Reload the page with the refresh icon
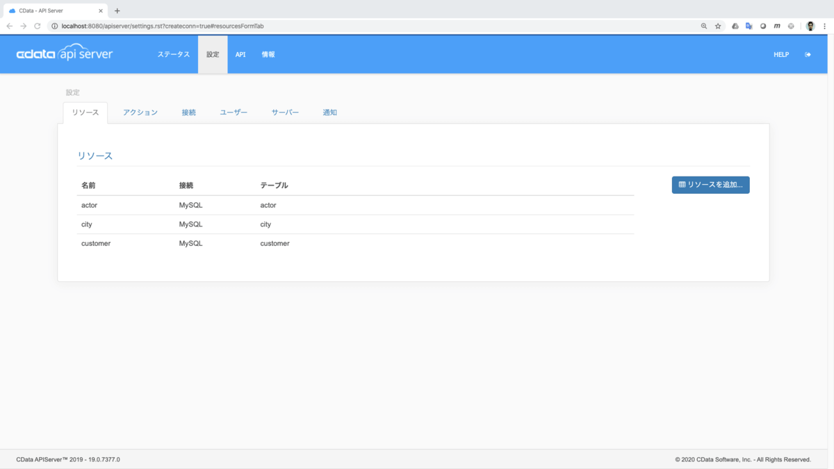Screen dimensions: 834x469 pos(38,26)
